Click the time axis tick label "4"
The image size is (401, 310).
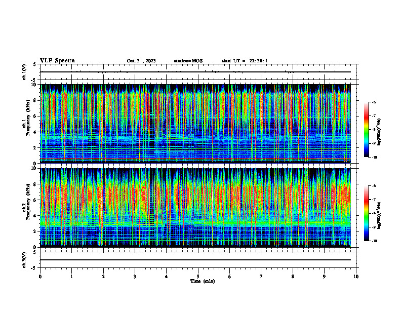(167, 277)
